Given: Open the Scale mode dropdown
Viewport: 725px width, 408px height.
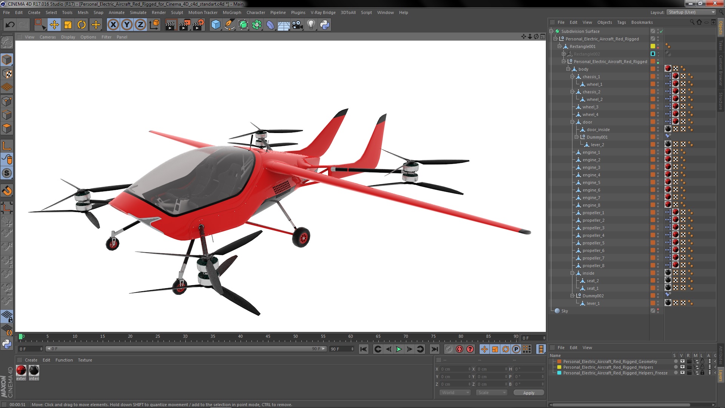Looking at the screenshot, I should click(491, 393).
